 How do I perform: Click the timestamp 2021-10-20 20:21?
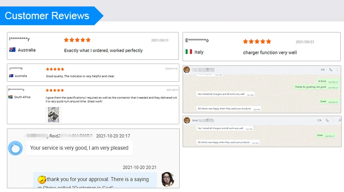139,167
